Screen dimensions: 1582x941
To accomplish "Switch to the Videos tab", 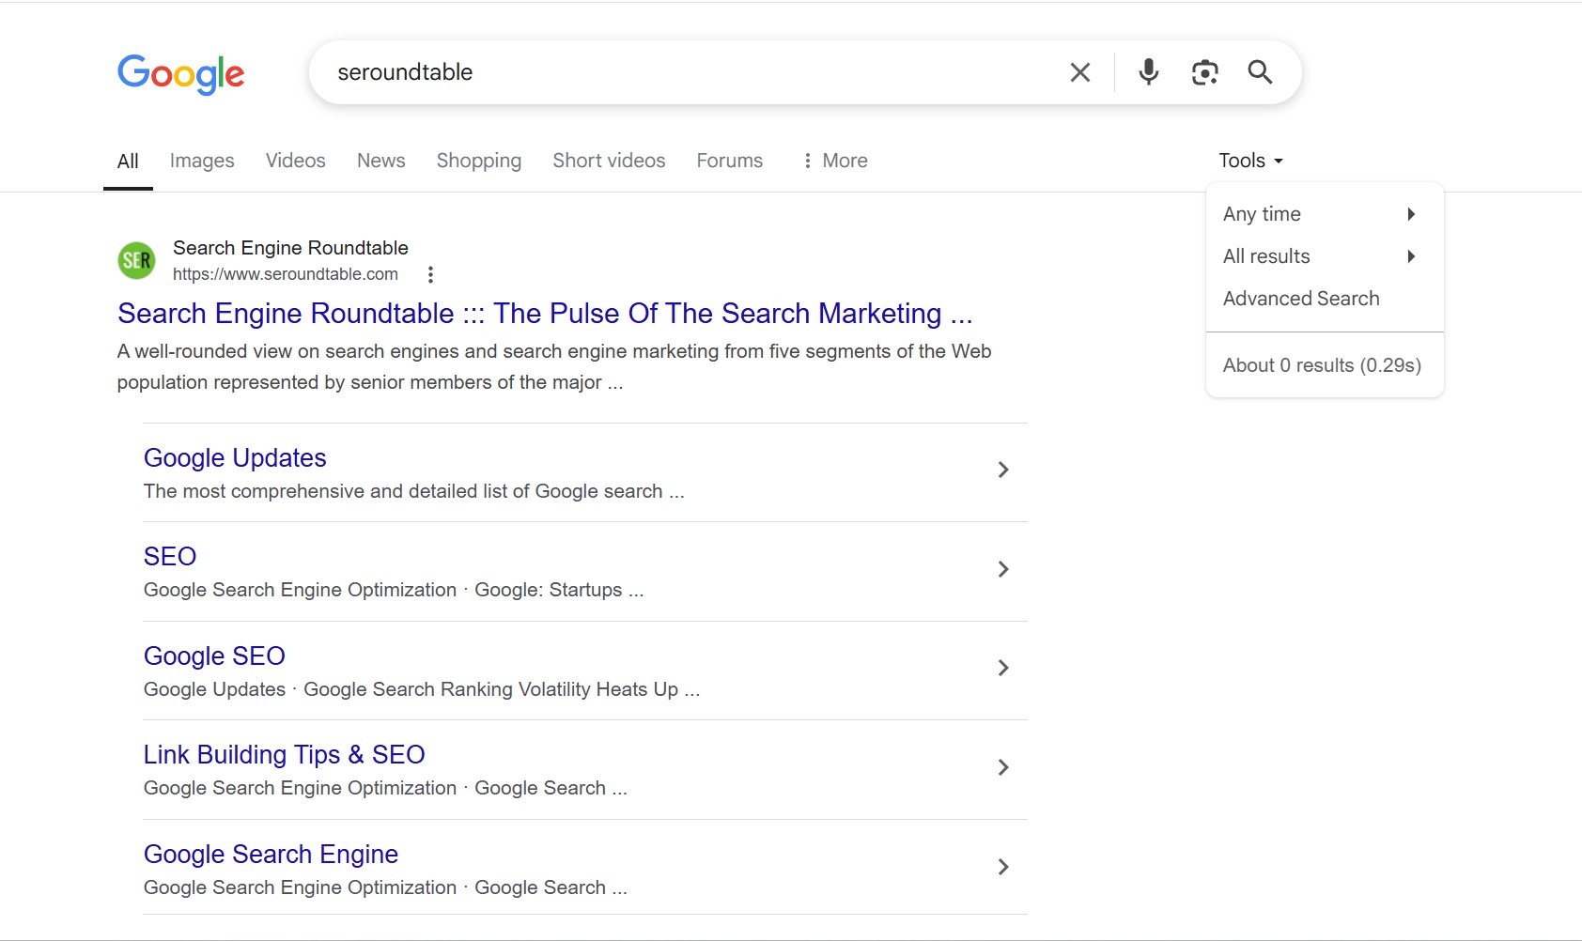I will pyautogui.click(x=295, y=161).
